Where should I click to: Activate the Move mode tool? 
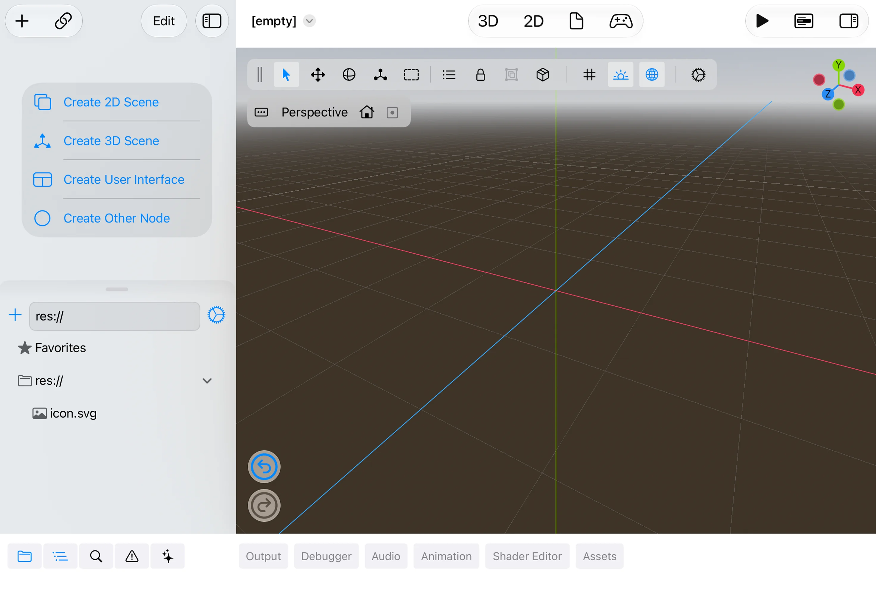click(318, 75)
